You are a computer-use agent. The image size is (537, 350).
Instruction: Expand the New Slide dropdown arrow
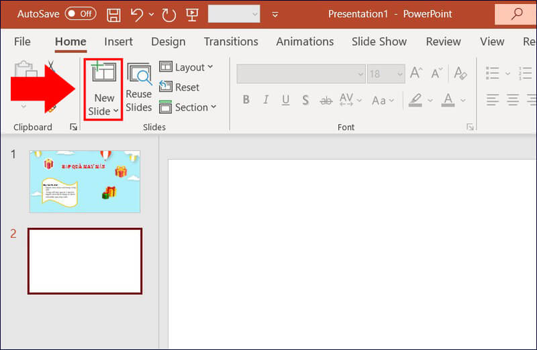click(116, 111)
